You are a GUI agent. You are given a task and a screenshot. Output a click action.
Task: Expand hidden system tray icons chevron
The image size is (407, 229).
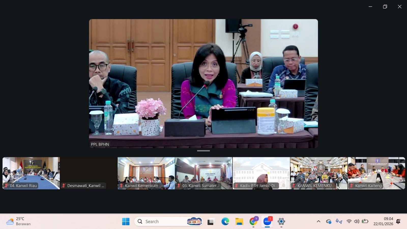(x=318, y=221)
